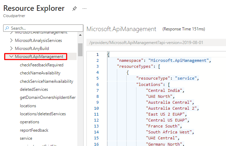Viewport: 226px width, 146px height.
Task: Select the locations tree item
Action: 28,106
